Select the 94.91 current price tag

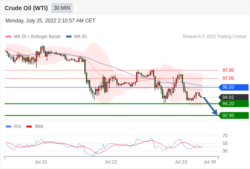(233, 97)
